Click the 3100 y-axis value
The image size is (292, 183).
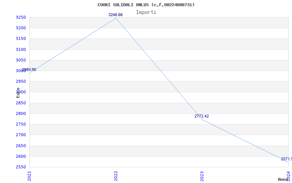[21, 50]
